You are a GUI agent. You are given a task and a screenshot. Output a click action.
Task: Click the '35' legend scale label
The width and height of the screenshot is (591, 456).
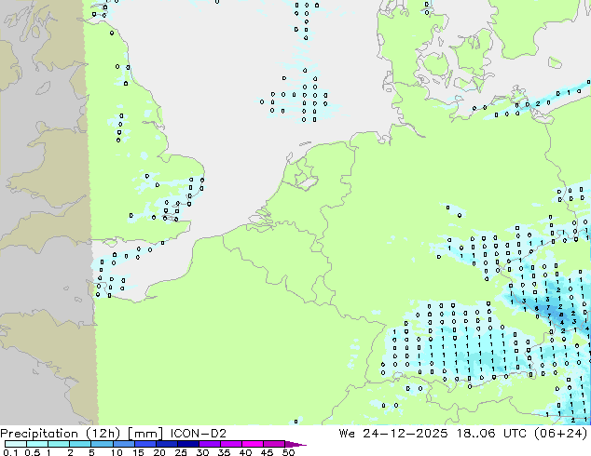point(224,452)
